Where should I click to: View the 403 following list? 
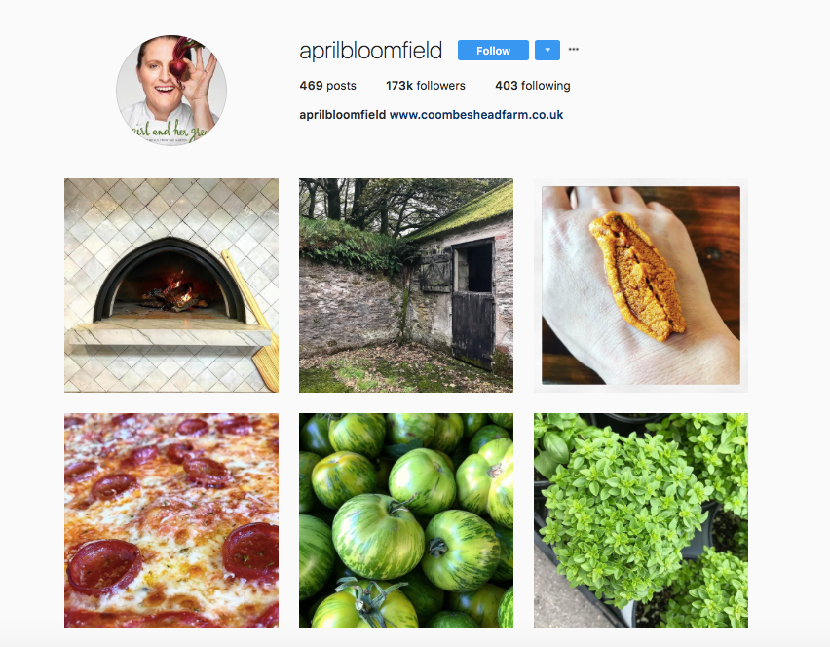point(533,85)
